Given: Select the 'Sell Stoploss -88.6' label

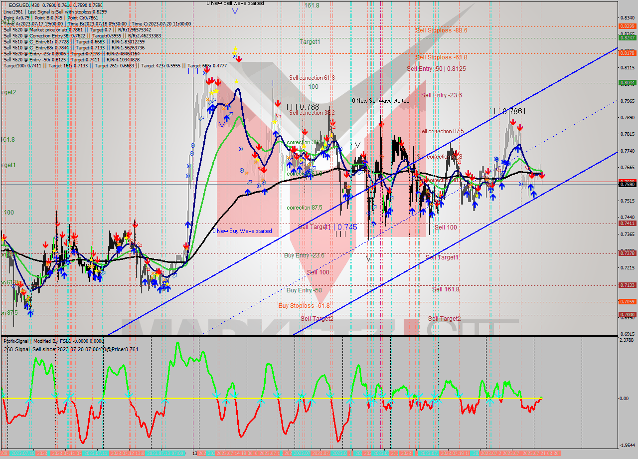Looking at the screenshot, I should pos(441,30).
